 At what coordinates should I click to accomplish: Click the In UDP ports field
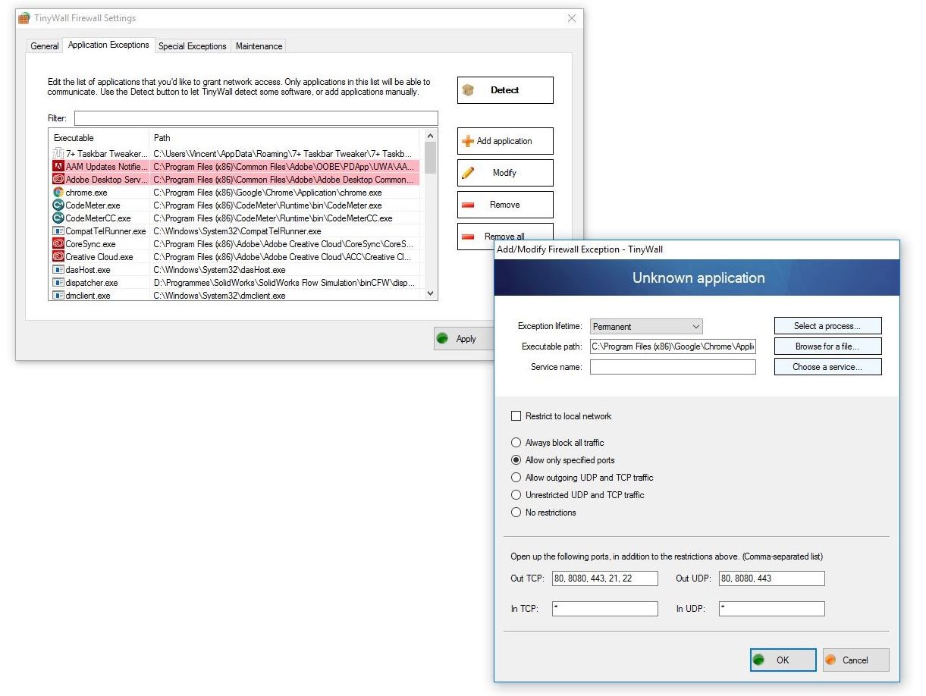[x=771, y=609]
